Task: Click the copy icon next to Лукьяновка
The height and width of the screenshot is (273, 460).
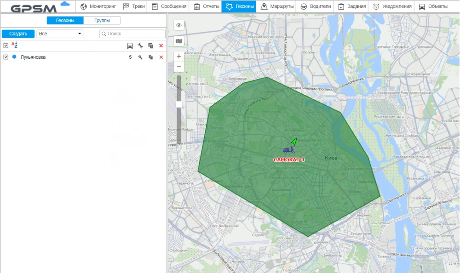Action: 151,57
